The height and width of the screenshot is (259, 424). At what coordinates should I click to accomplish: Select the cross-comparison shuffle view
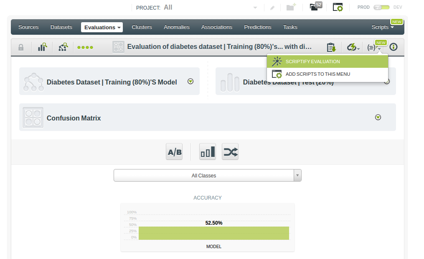pyautogui.click(x=230, y=151)
